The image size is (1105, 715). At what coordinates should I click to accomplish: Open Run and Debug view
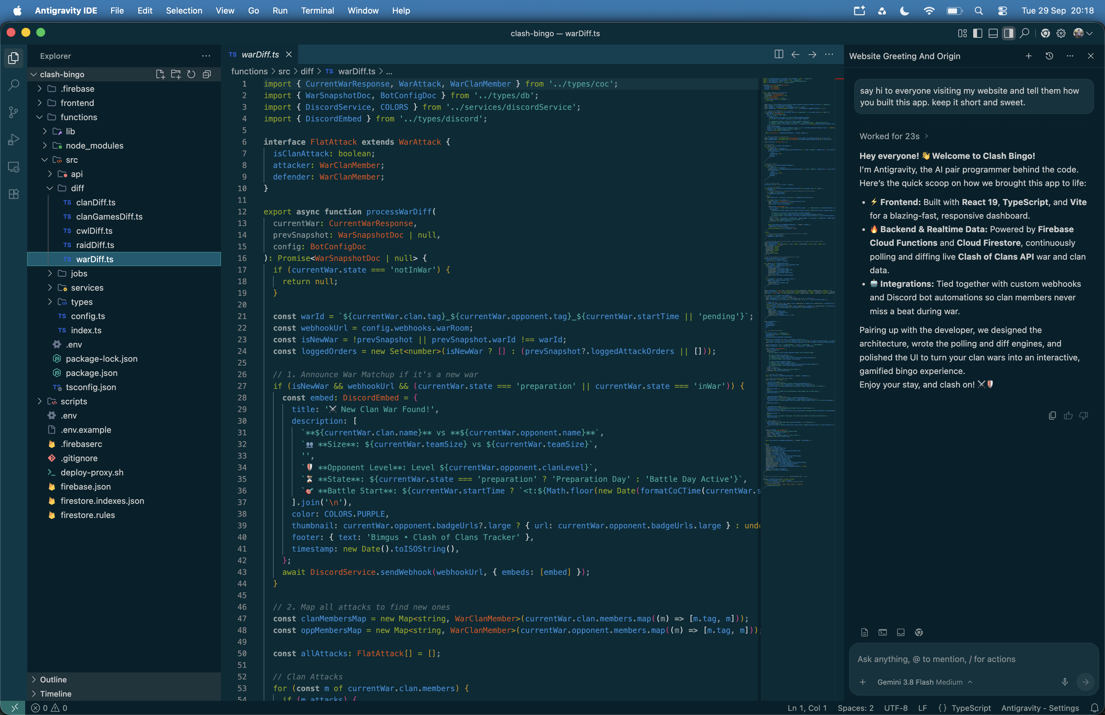click(x=14, y=139)
